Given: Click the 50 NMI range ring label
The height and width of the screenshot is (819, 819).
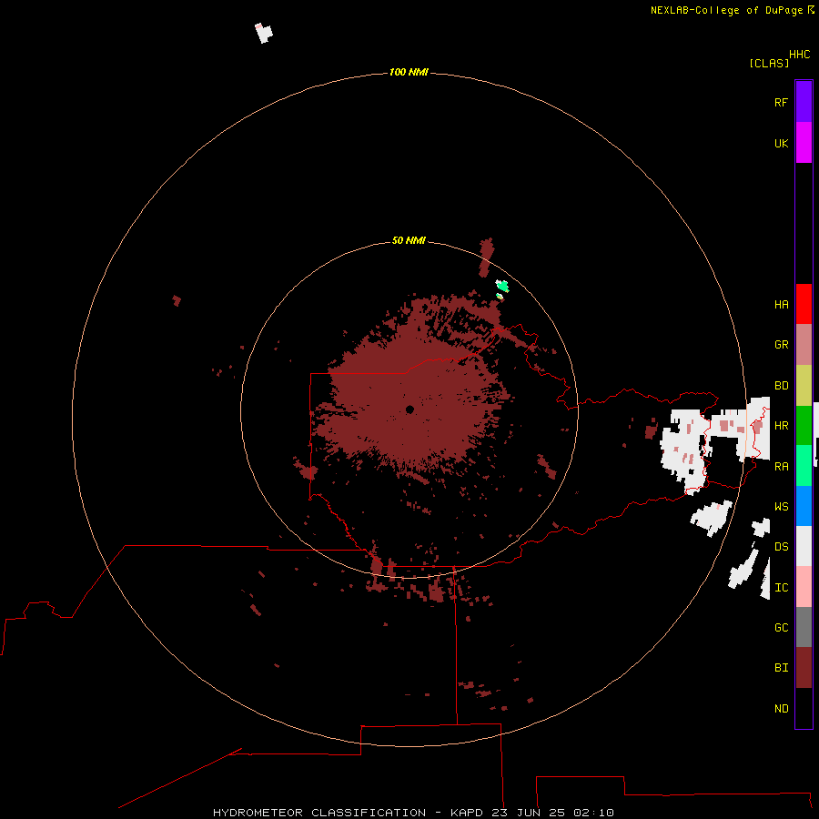Looking at the screenshot, I should point(409,240).
